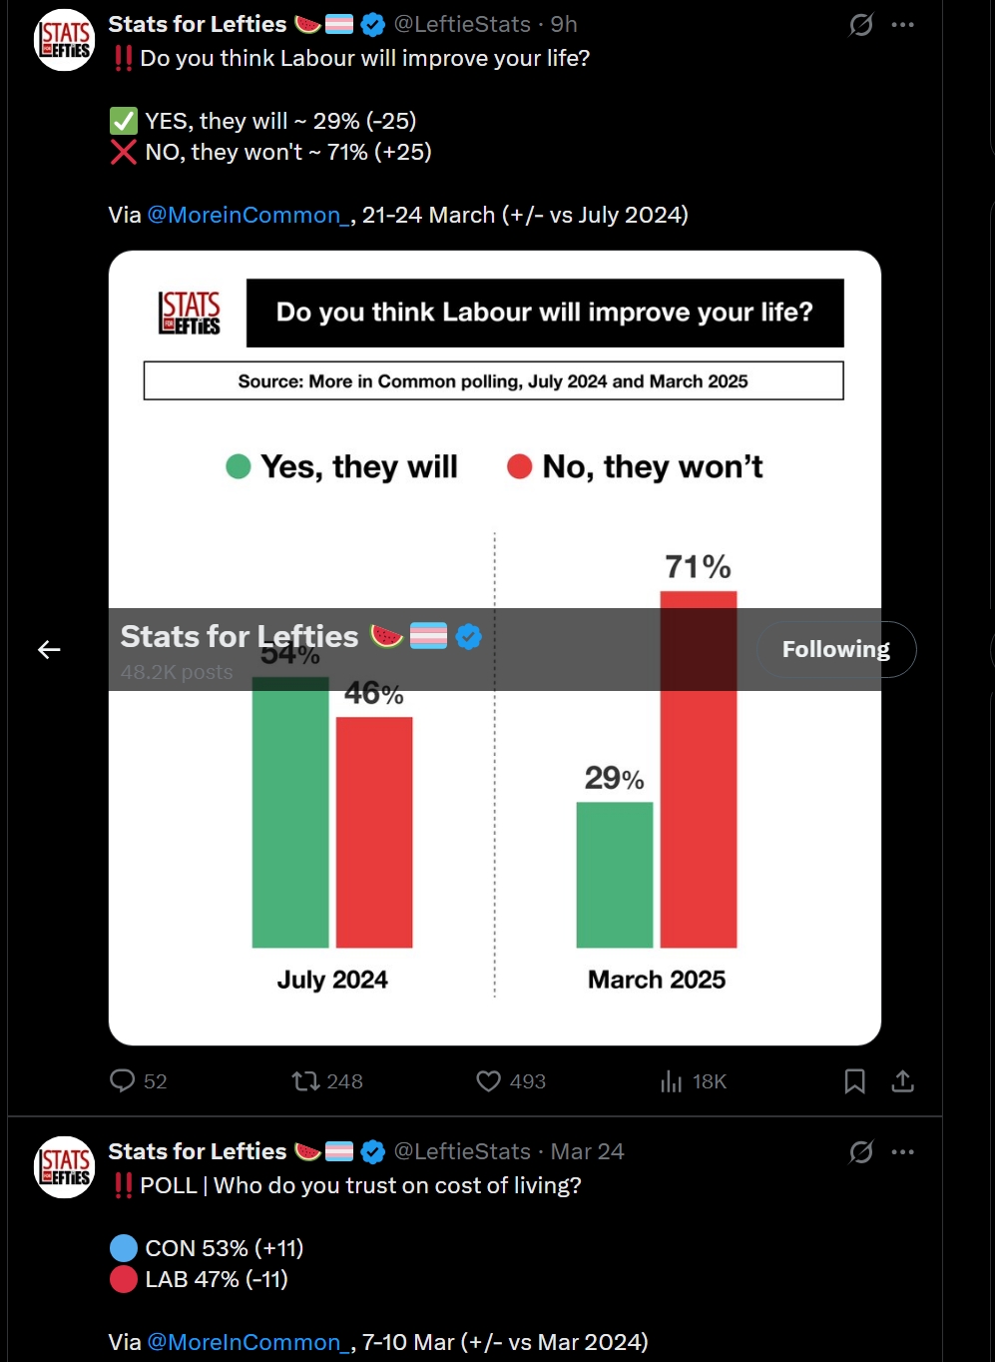
Task: Bookmark the Labour poll post
Action: point(855,1081)
